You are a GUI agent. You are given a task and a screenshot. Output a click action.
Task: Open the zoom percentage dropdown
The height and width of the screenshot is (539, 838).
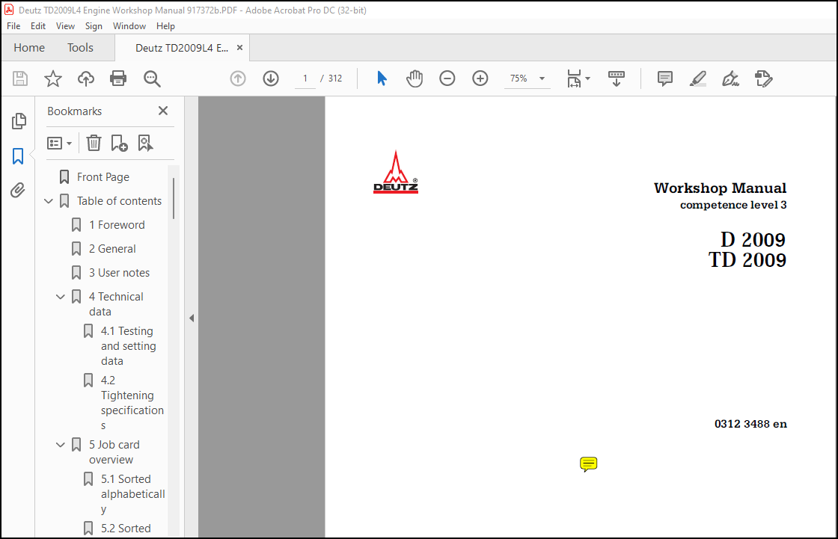(542, 78)
